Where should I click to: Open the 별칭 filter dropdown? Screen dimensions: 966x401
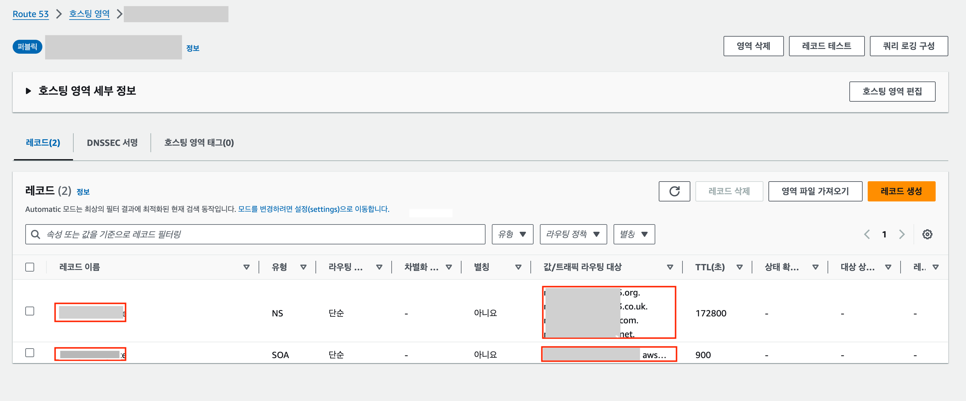coord(634,234)
